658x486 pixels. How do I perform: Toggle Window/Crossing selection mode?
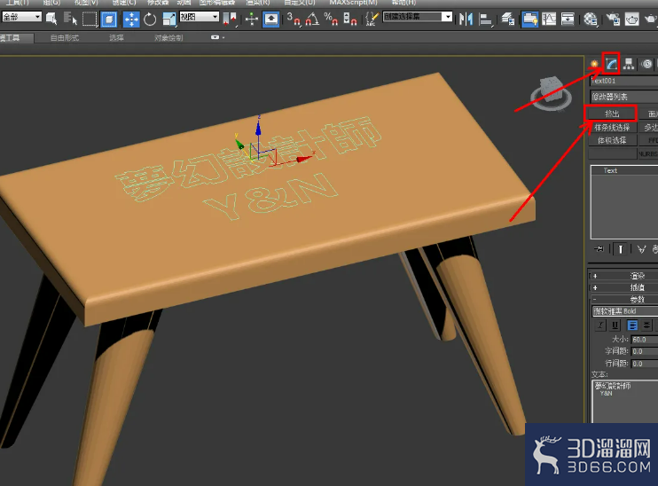(109, 20)
